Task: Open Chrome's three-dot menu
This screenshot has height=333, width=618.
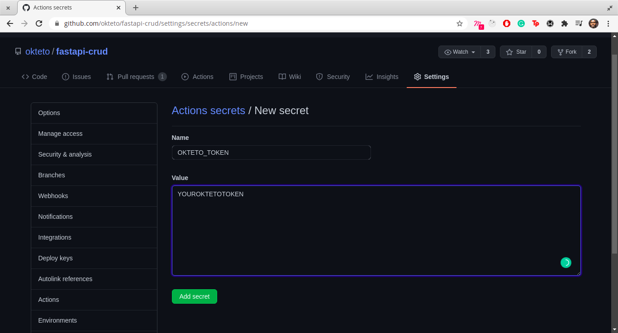Action: click(608, 23)
